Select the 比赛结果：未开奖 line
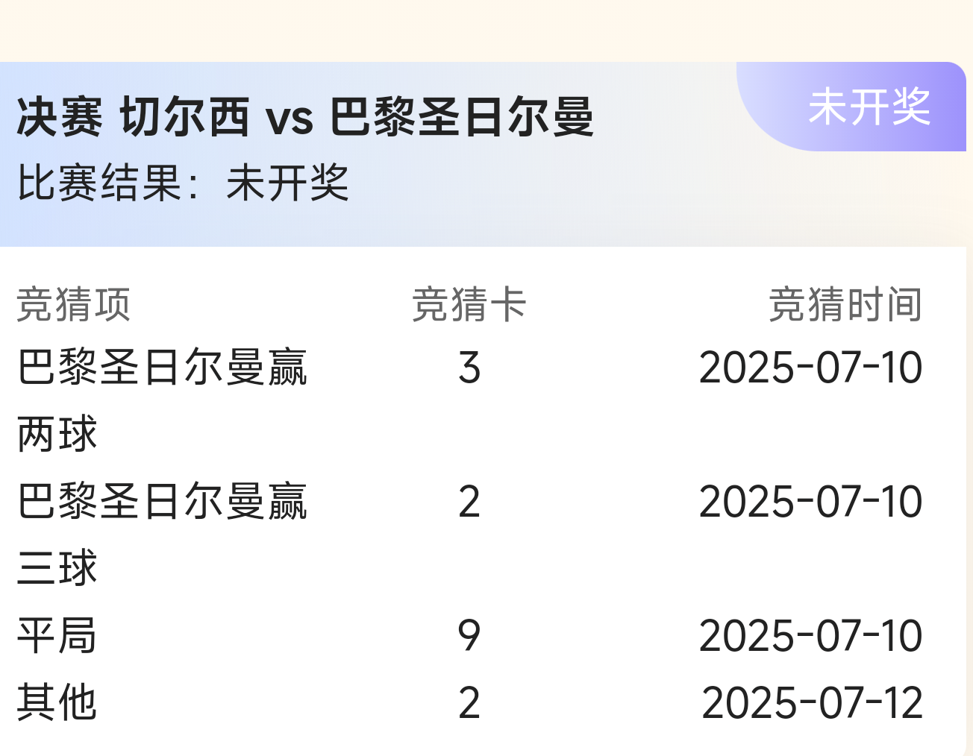973x756 pixels. 183,183
